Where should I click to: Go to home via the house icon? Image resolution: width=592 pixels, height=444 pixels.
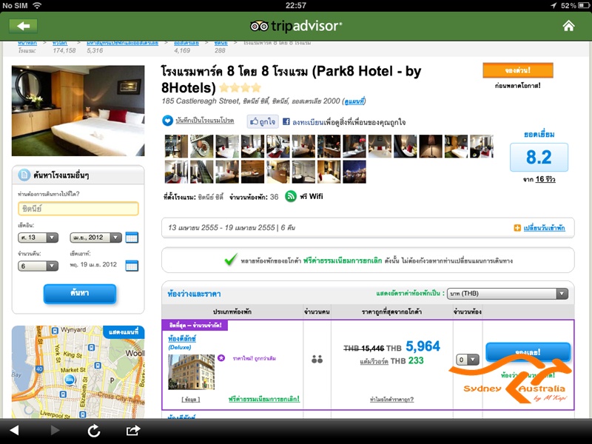[568, 26]
